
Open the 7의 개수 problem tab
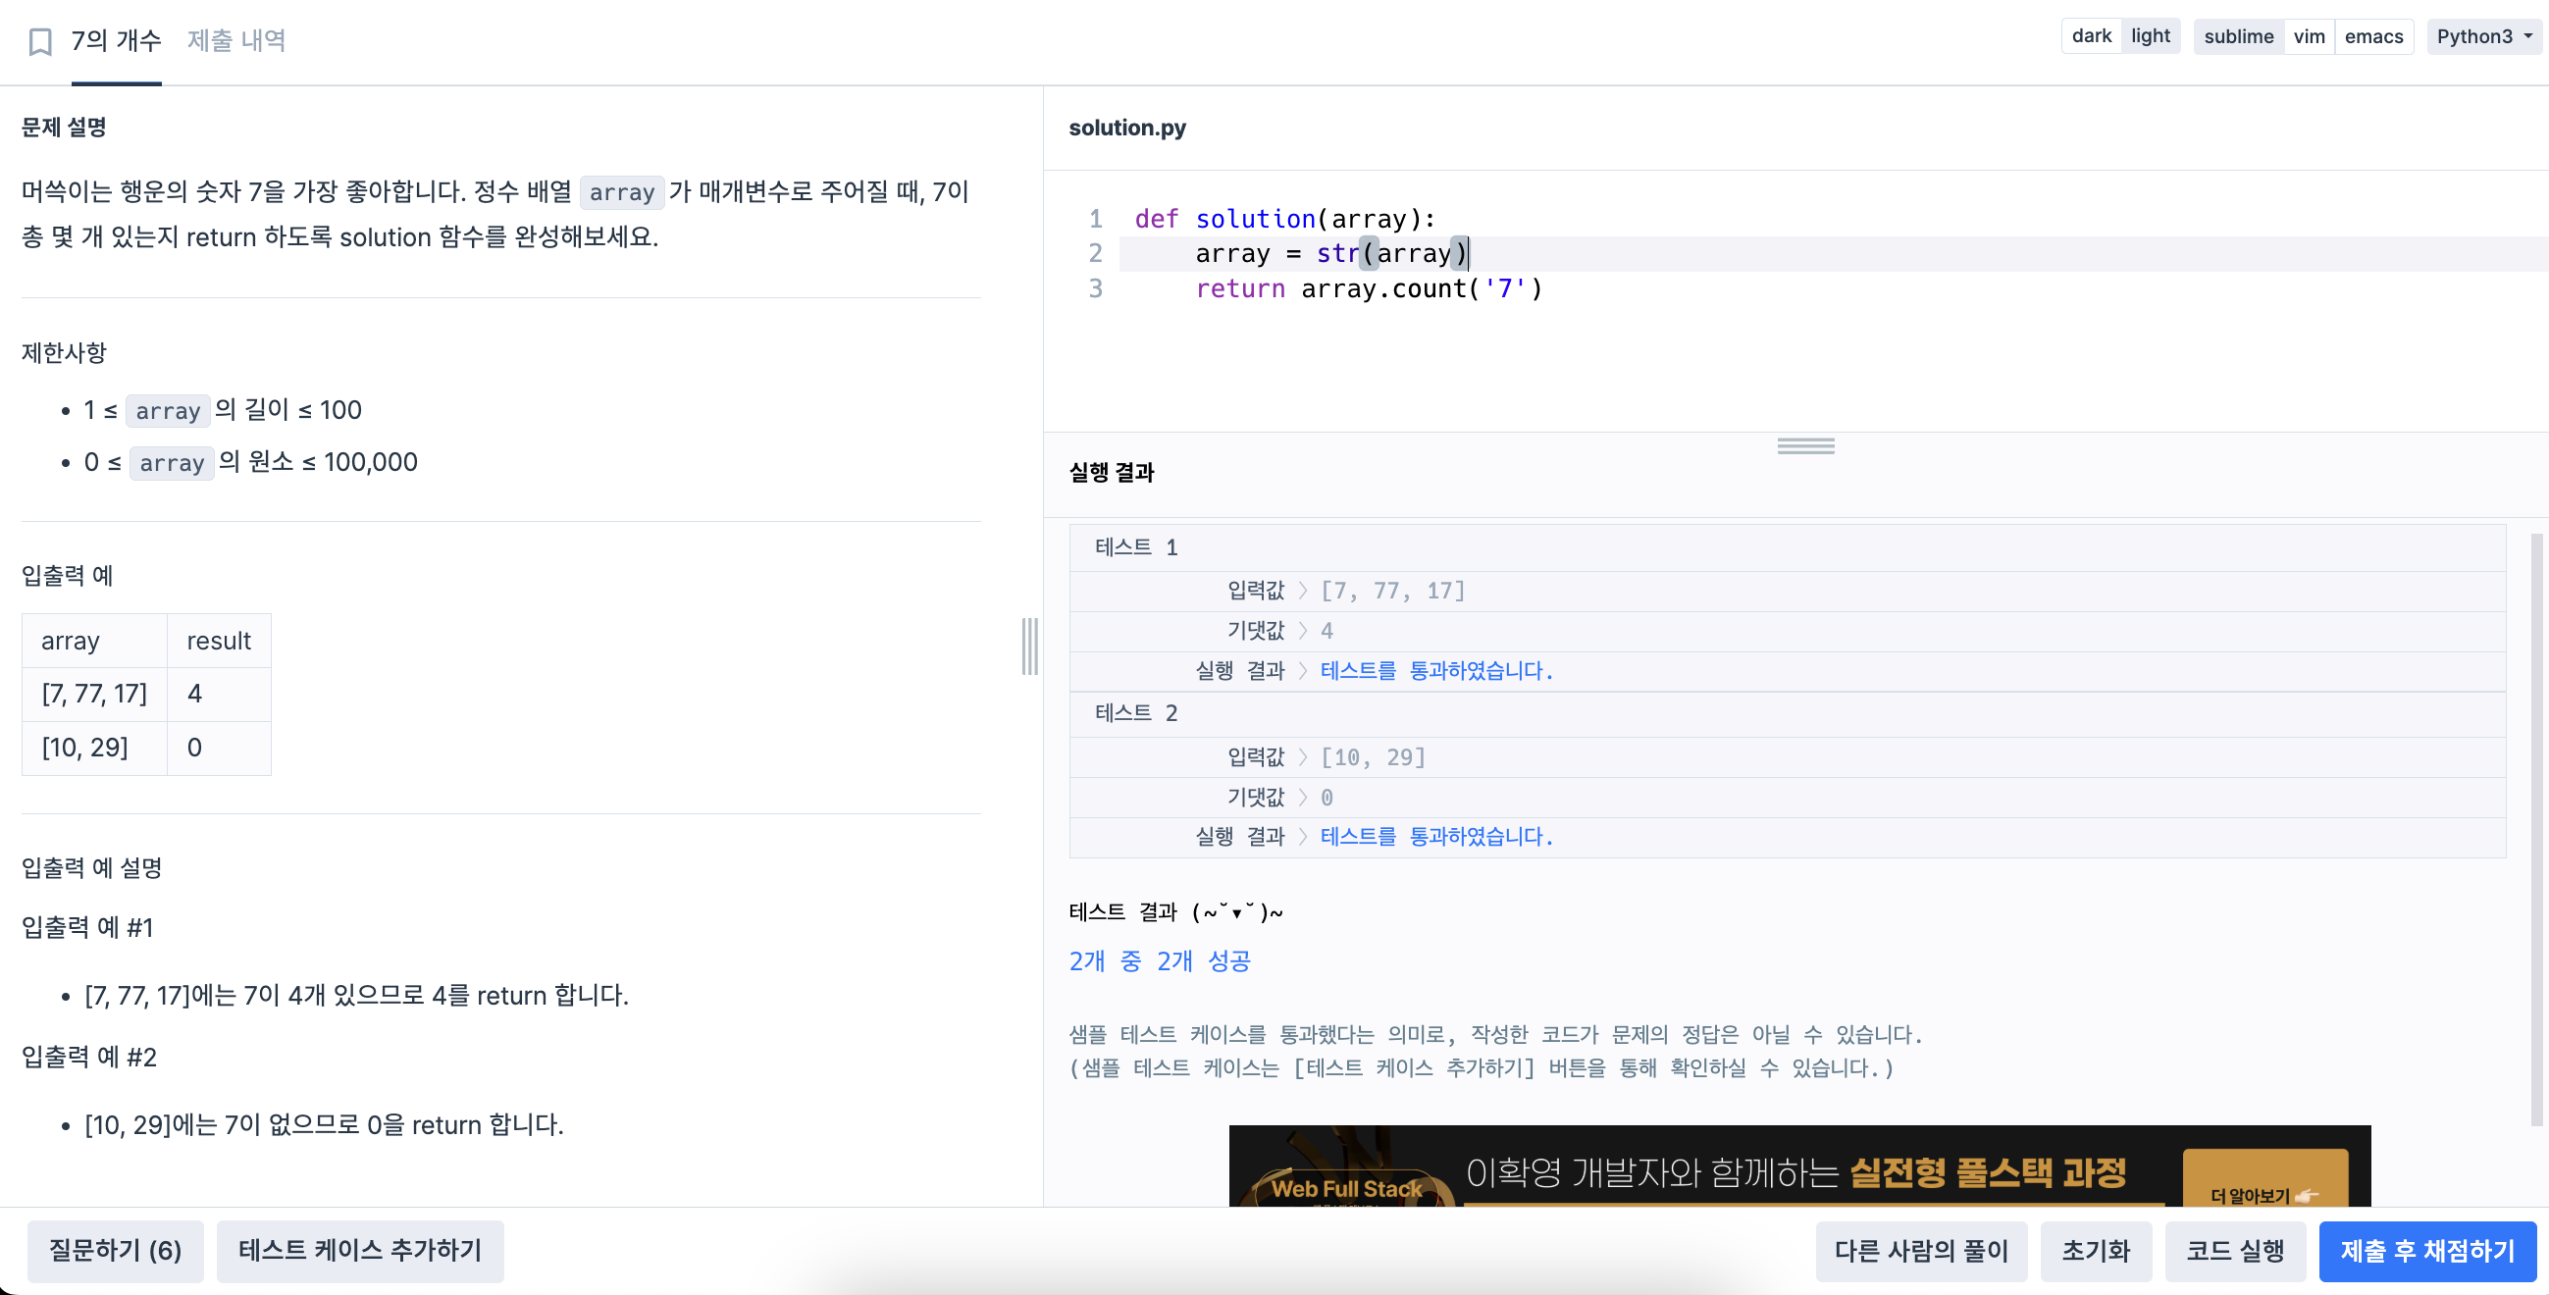116,40
